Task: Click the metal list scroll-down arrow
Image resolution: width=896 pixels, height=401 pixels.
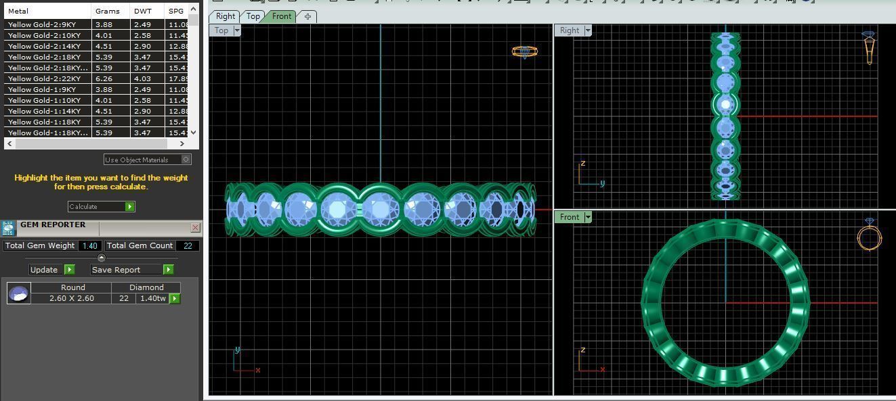Action: pyautogui.click(x=194, y=133)
